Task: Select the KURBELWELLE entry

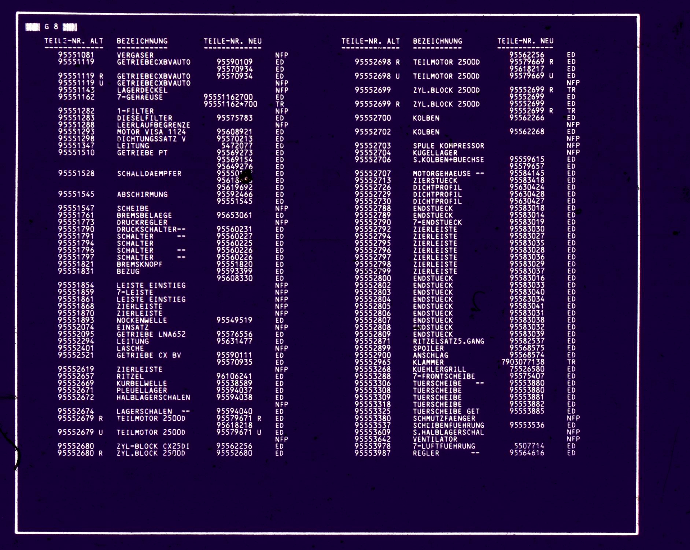Action: click(x=141, y=383)
